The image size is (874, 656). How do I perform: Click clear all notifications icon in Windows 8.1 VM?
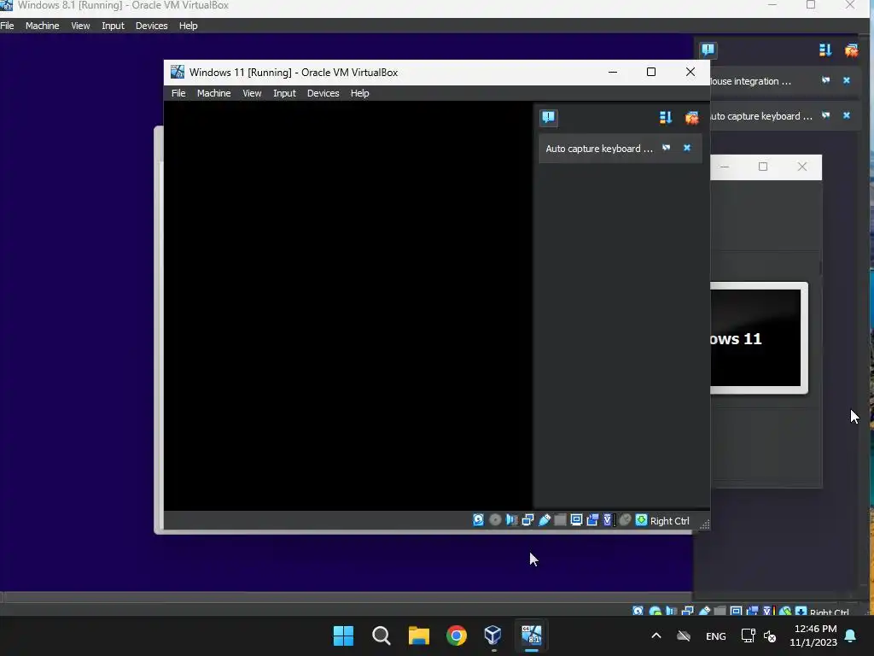point(851,50)
